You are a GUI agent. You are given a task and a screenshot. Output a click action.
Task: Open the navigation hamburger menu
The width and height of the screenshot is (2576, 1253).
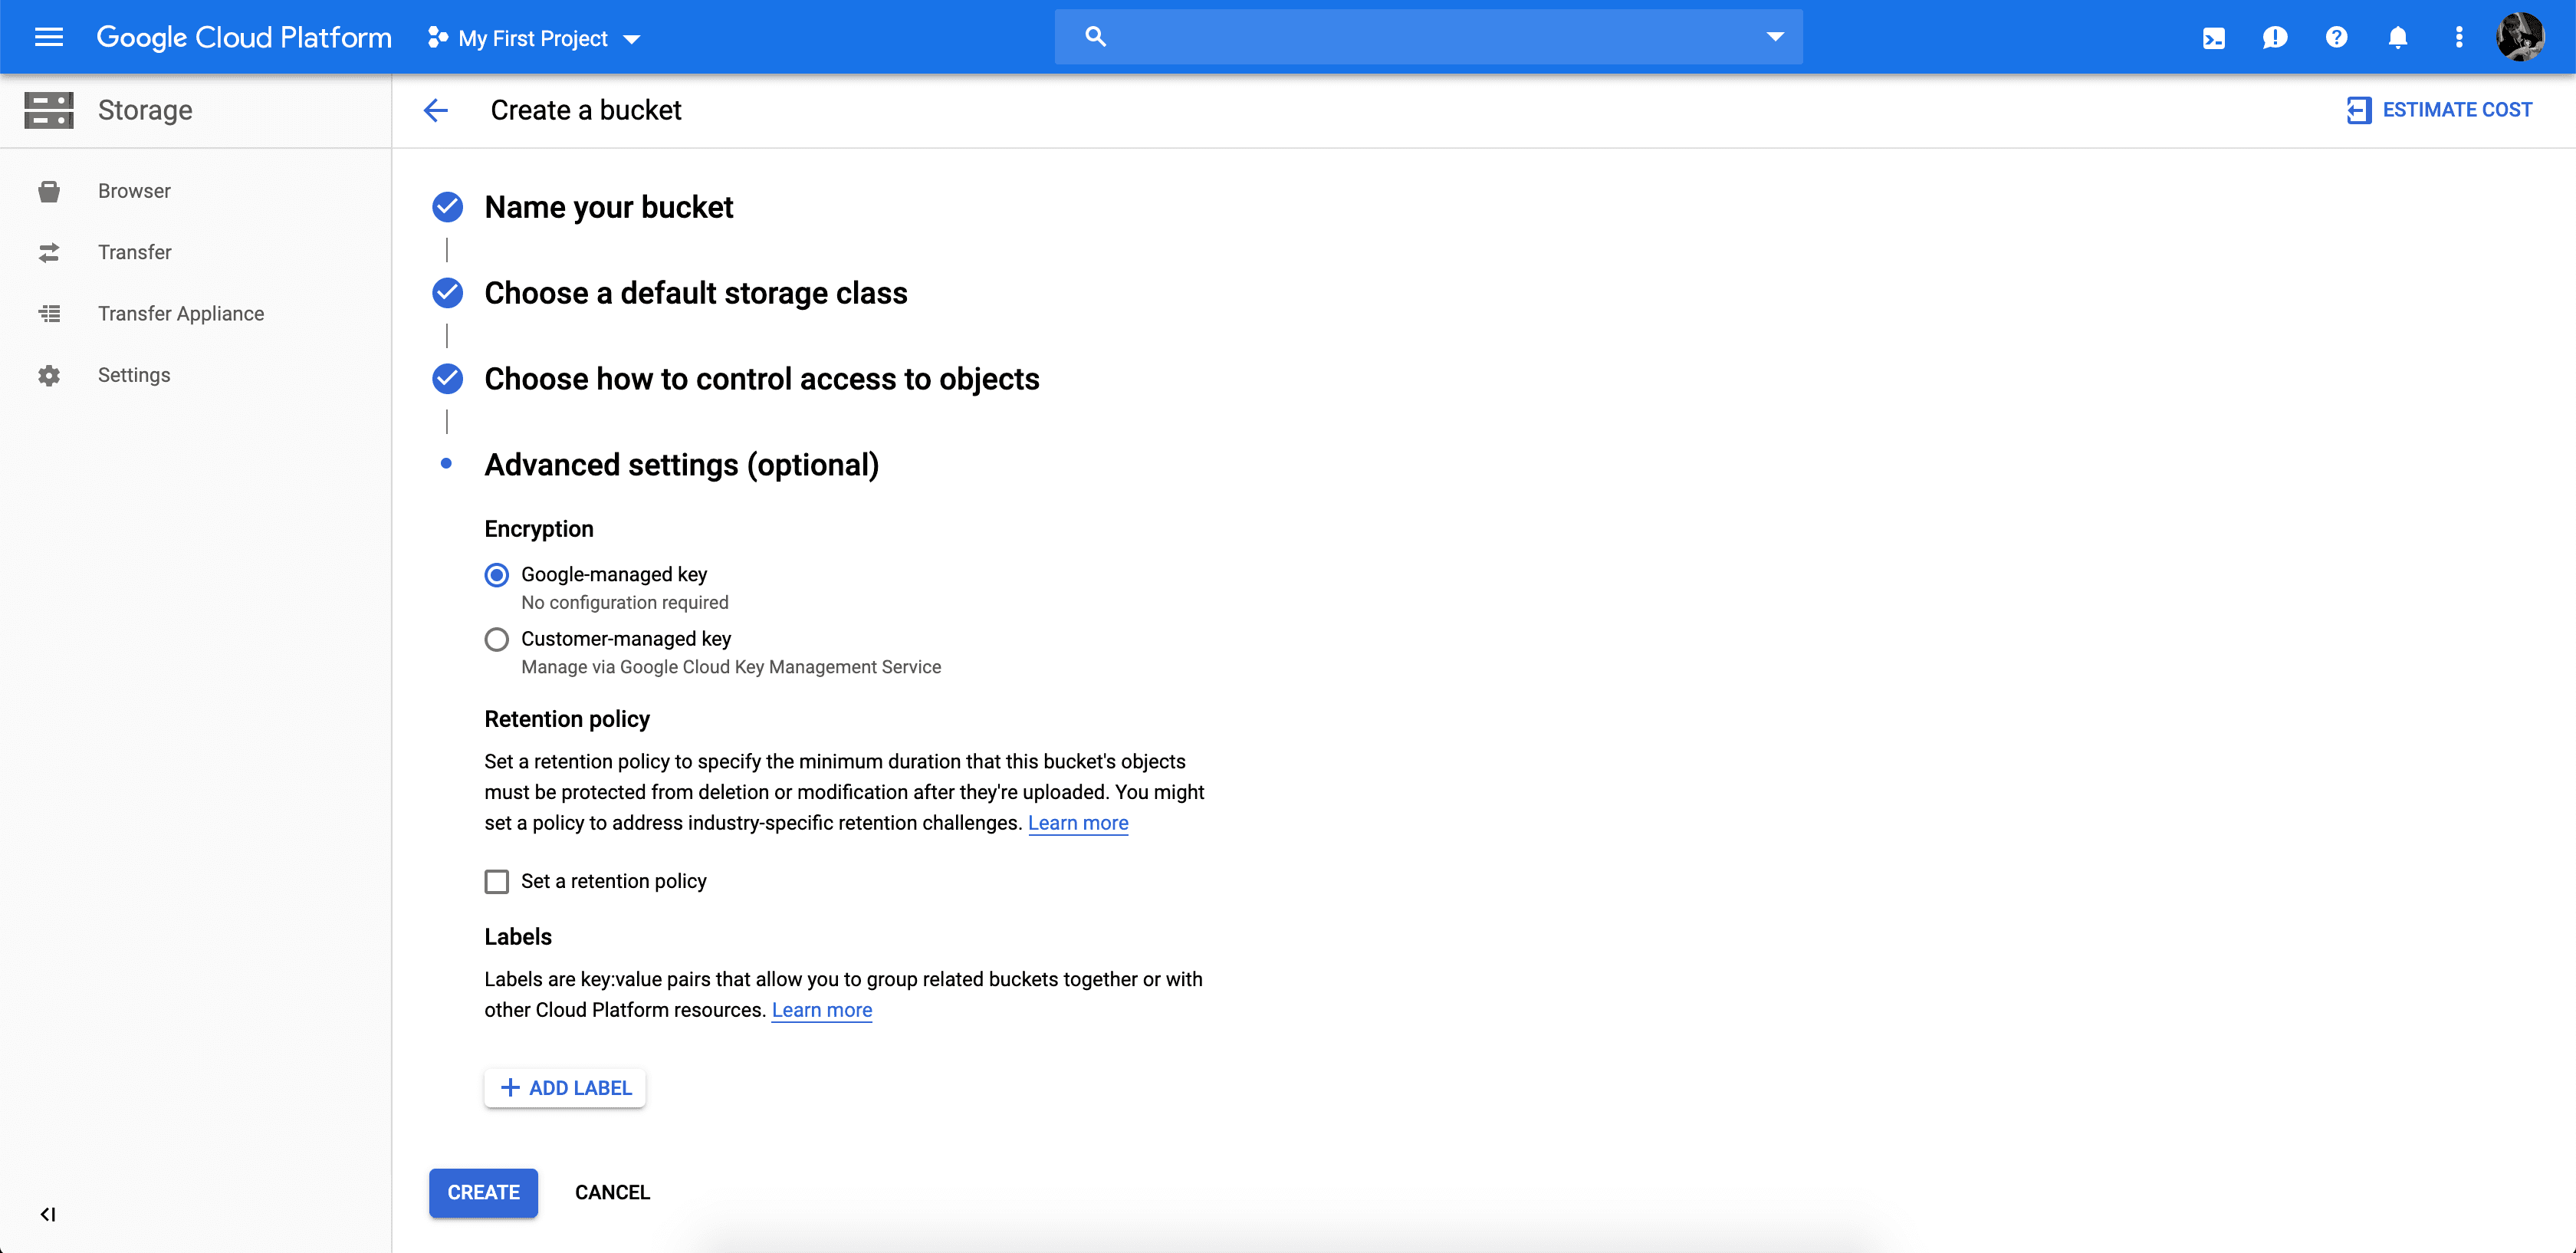48,37
